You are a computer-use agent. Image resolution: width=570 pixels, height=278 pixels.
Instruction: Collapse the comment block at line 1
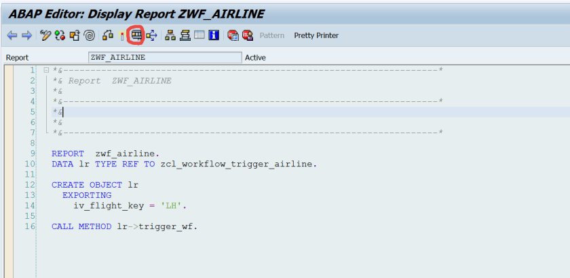[x=46, y=70]
